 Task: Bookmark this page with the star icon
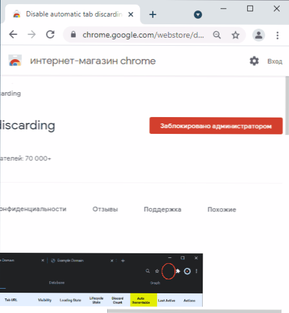(x=235, y=35)
